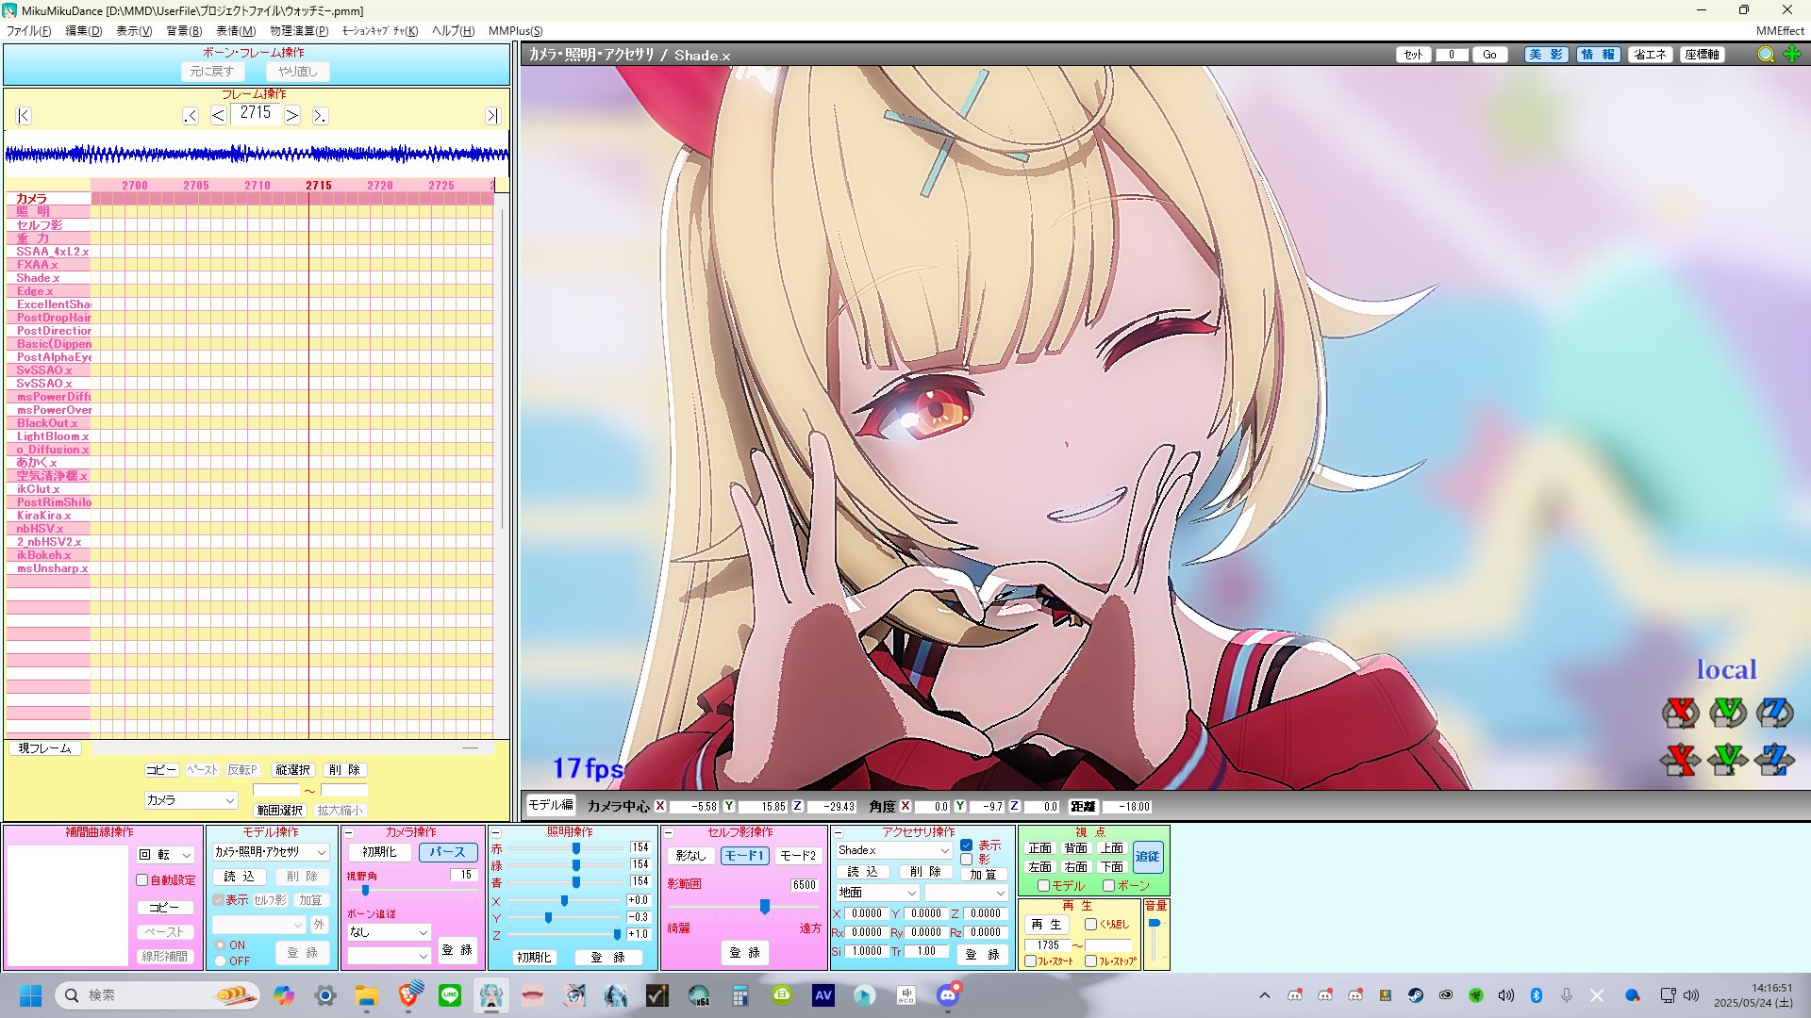Click 追従 follow button in 視点 panel

click(x=1148, y=857)
